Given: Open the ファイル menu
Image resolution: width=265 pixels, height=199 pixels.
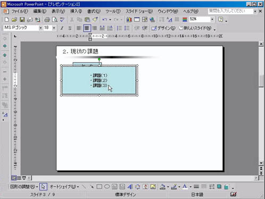Looking at the screenshot, I should tap(20, 11).
